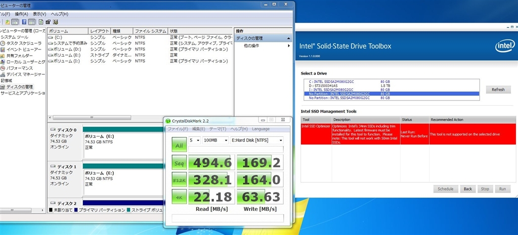Screen dimensions: 518x235
Task: Open the E:Hard Disk [NTFS] drive dropdown
Action: click(256, 140)
